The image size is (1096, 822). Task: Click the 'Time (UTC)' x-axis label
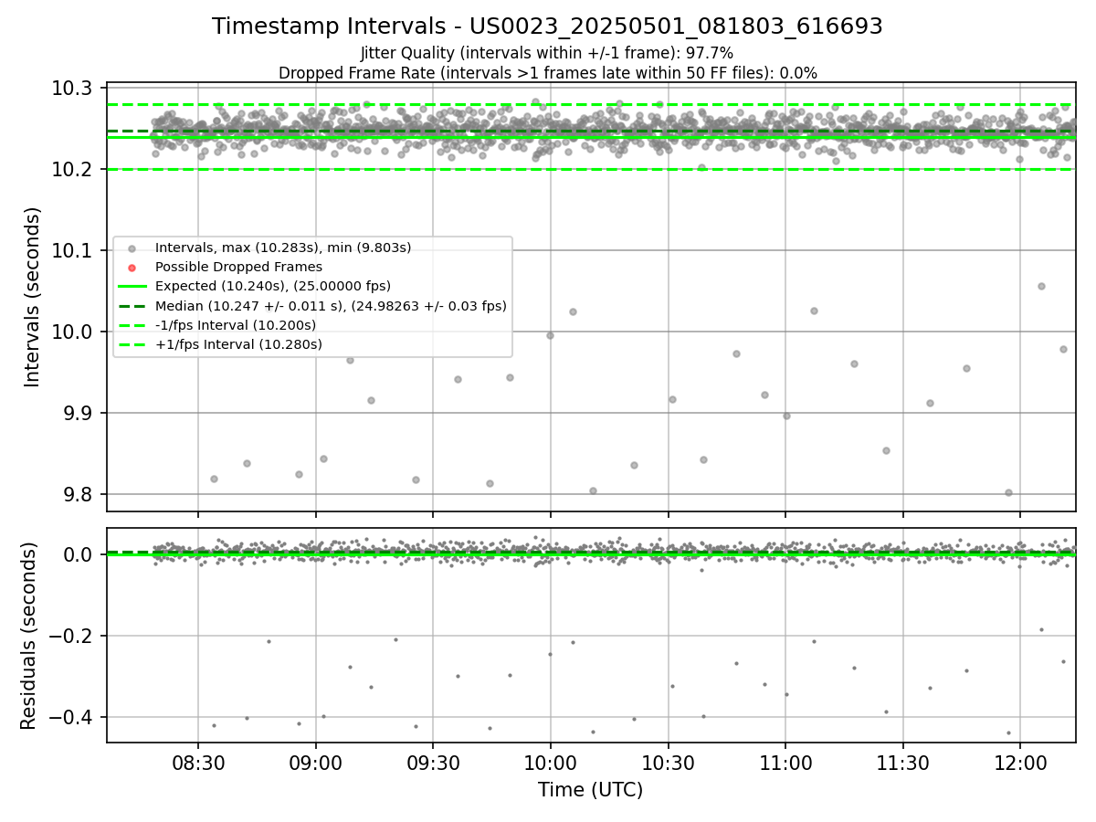[x=590, y=790]
